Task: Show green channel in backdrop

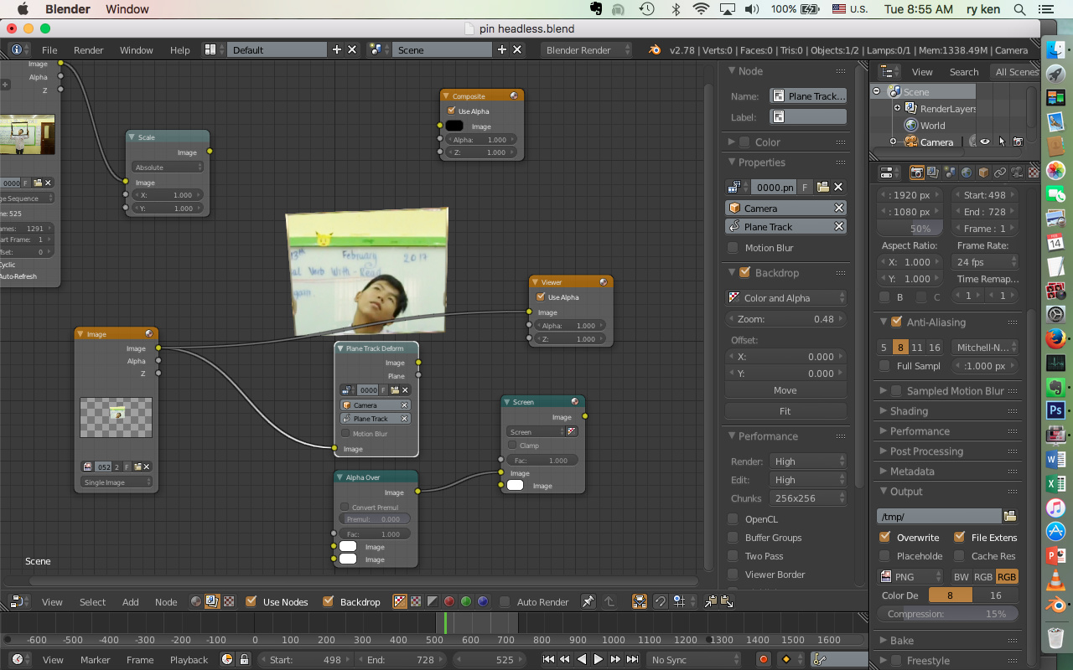Action: (466, 601)
